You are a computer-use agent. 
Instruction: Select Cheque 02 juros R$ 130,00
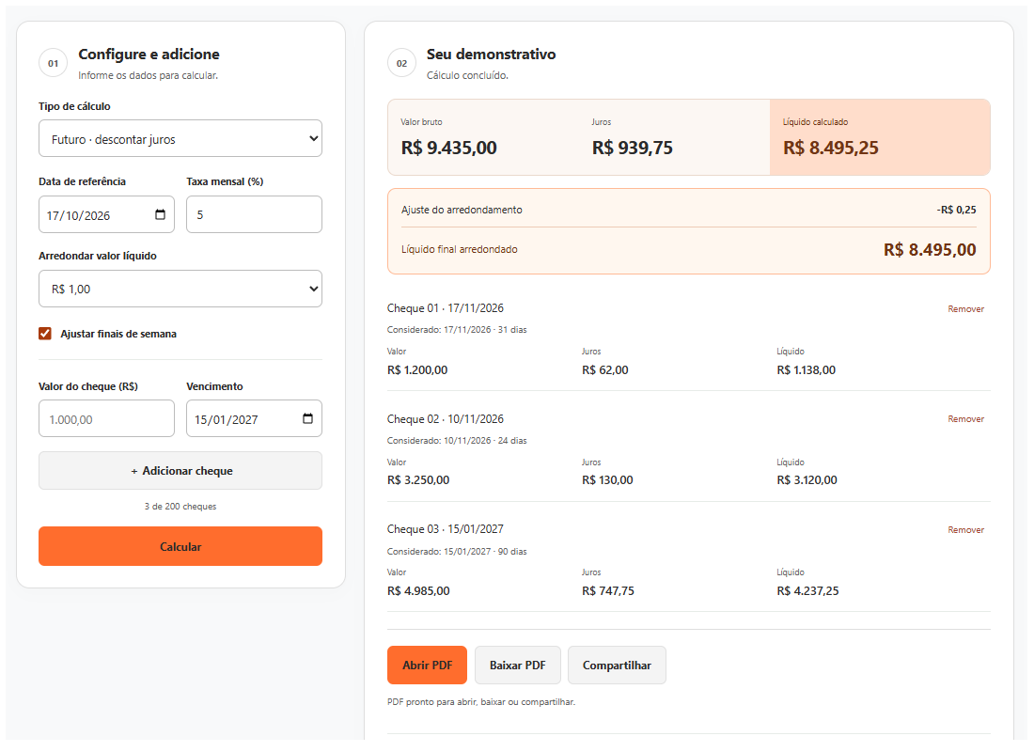607,480
